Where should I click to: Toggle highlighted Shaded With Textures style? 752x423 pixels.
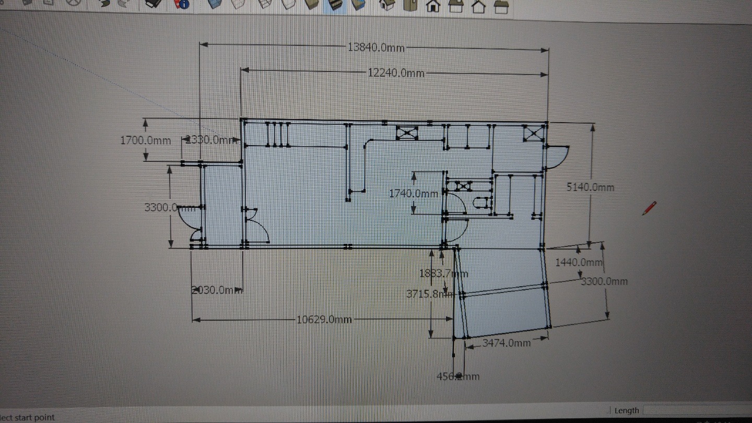[334, 5]
